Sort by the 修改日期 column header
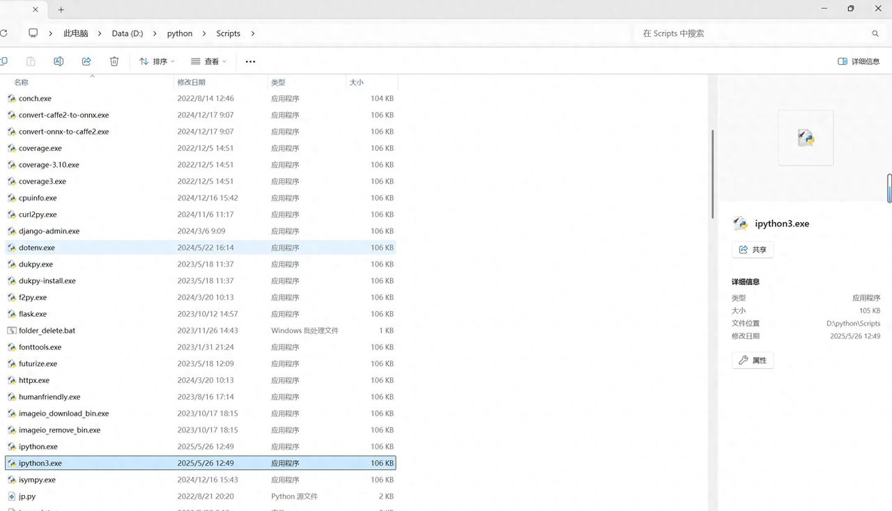The image size is (892, 511). (192, 82)
